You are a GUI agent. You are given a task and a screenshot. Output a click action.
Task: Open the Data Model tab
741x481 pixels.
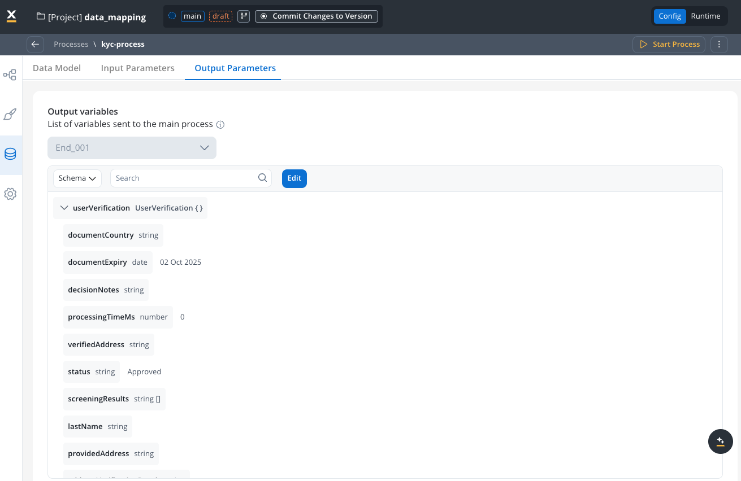point(57,68)
